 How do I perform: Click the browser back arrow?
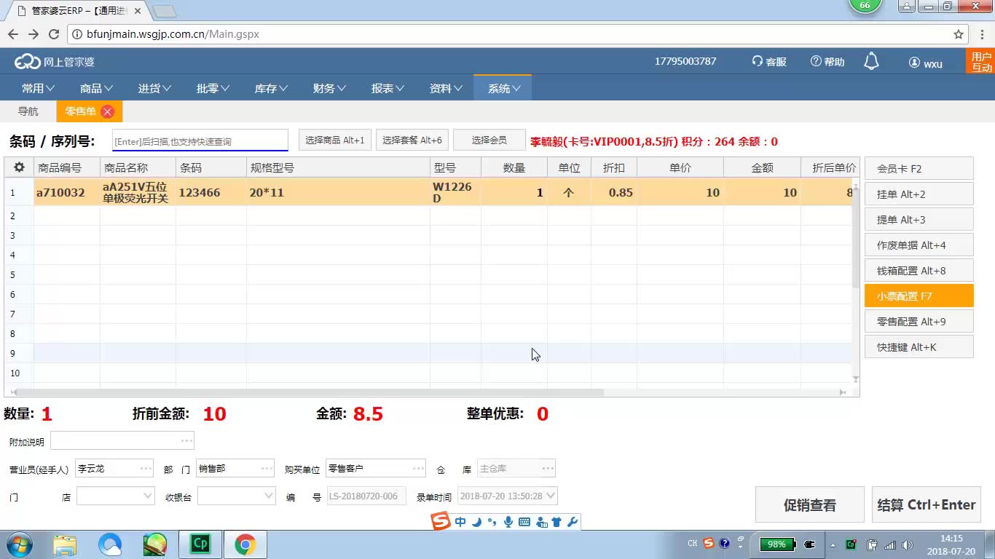(x=14, y=34)
